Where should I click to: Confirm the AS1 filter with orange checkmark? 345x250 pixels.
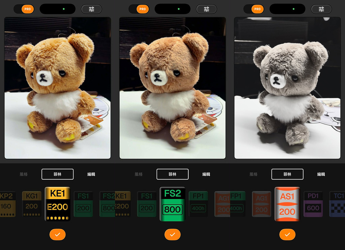coord(287,235)
